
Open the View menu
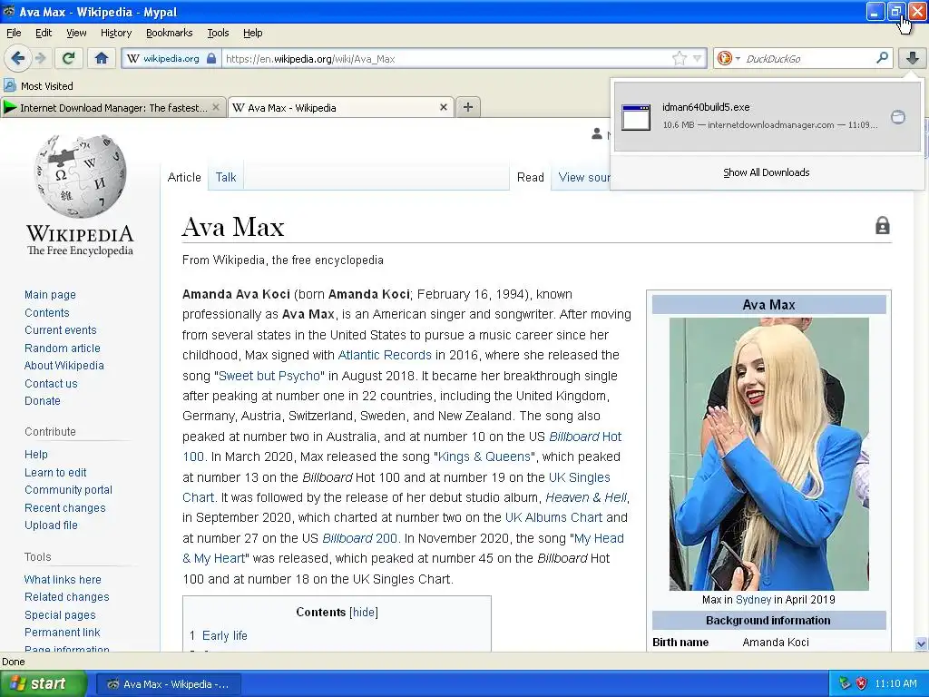coord(76,33)
